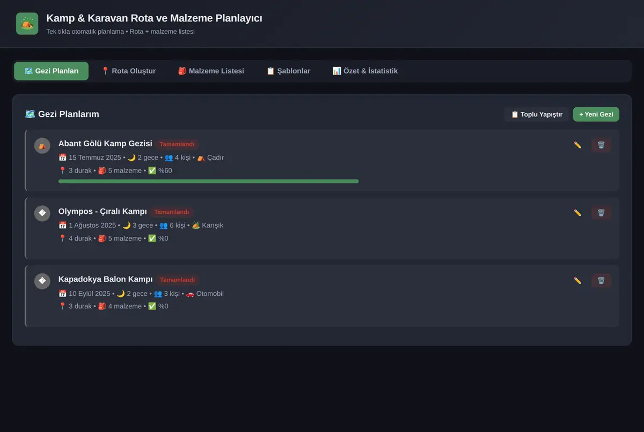The image size is (644, 432).
Task: Click the Toplu Yapıştır button
Action: coord(537,114)
